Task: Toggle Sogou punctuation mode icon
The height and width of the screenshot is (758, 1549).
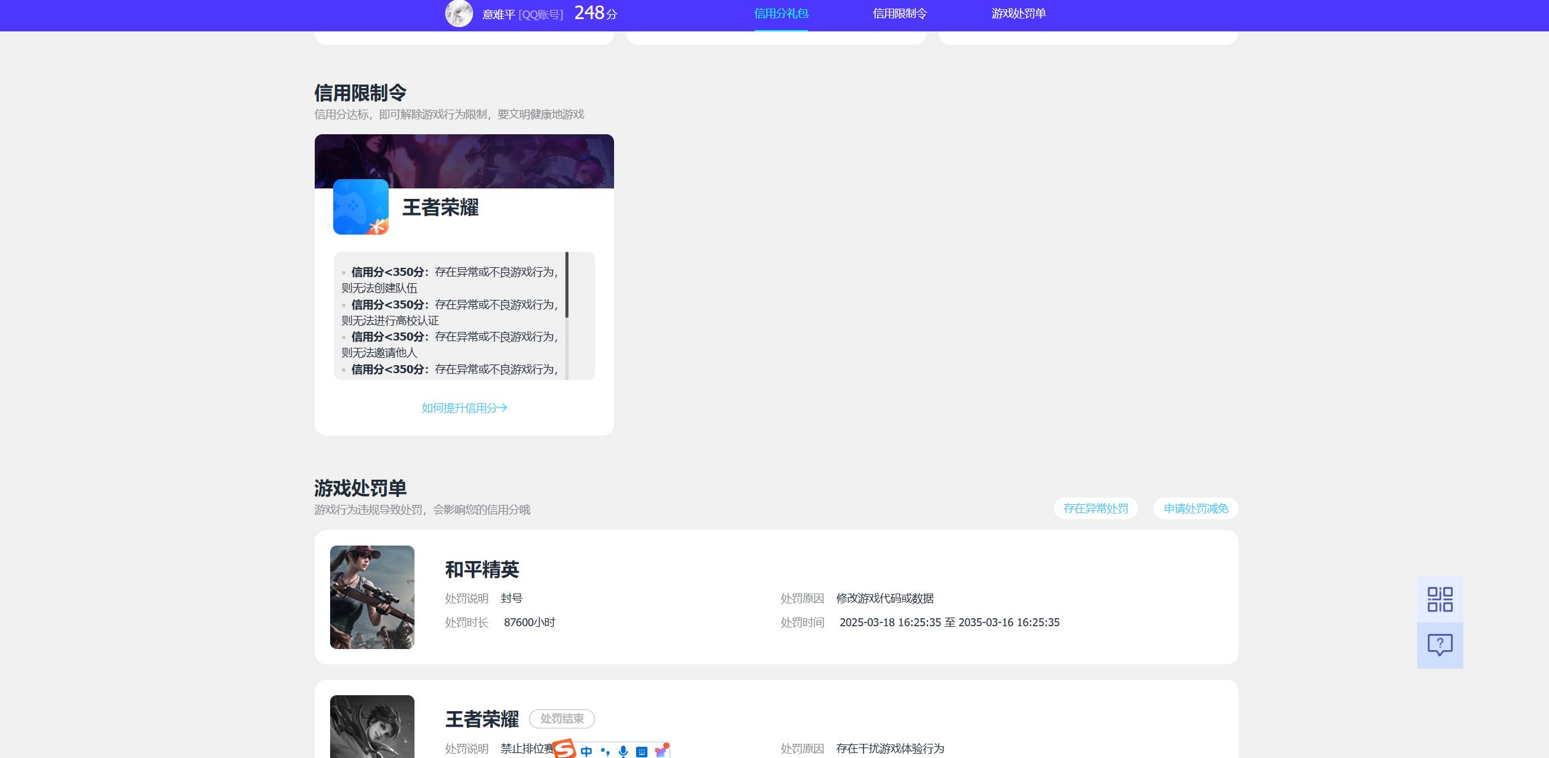Action: (x=605, y=751)
